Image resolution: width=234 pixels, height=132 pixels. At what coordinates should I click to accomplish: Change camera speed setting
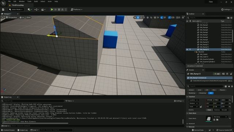tap(178, 18)
